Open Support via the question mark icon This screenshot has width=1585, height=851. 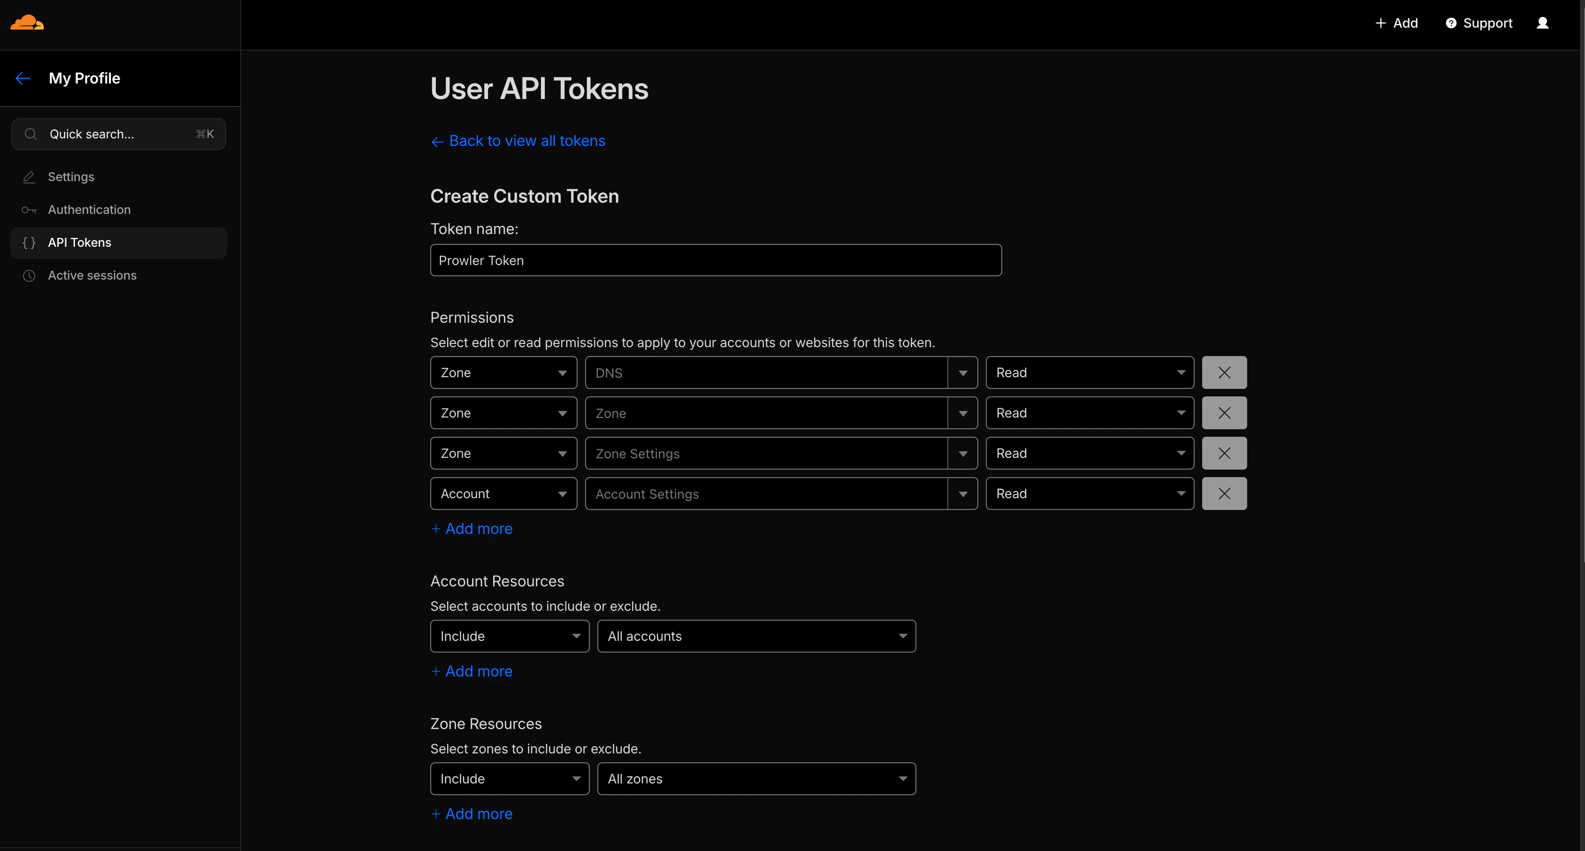pyautogui.click(x=1451, y=23)
